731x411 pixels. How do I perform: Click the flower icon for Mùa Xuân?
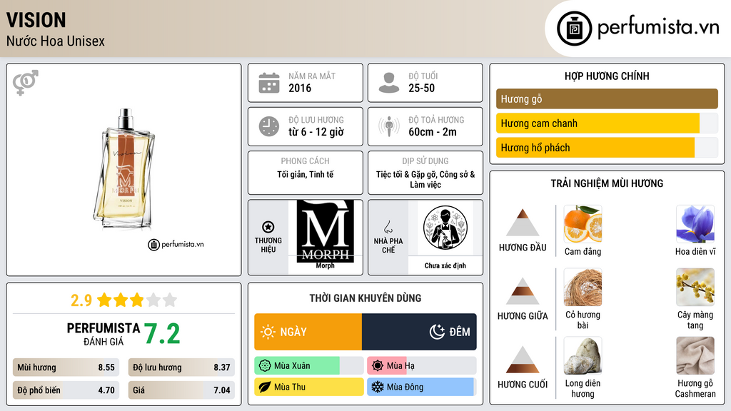265,366
